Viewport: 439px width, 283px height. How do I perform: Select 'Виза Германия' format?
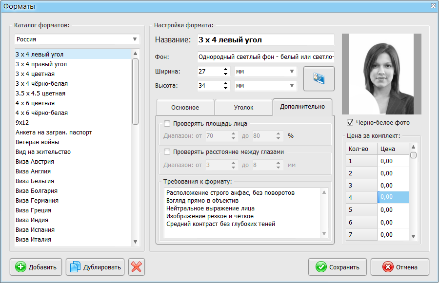[x=73, y=201]
